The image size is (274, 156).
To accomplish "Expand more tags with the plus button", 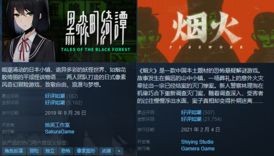I will [x=119, y=151].
